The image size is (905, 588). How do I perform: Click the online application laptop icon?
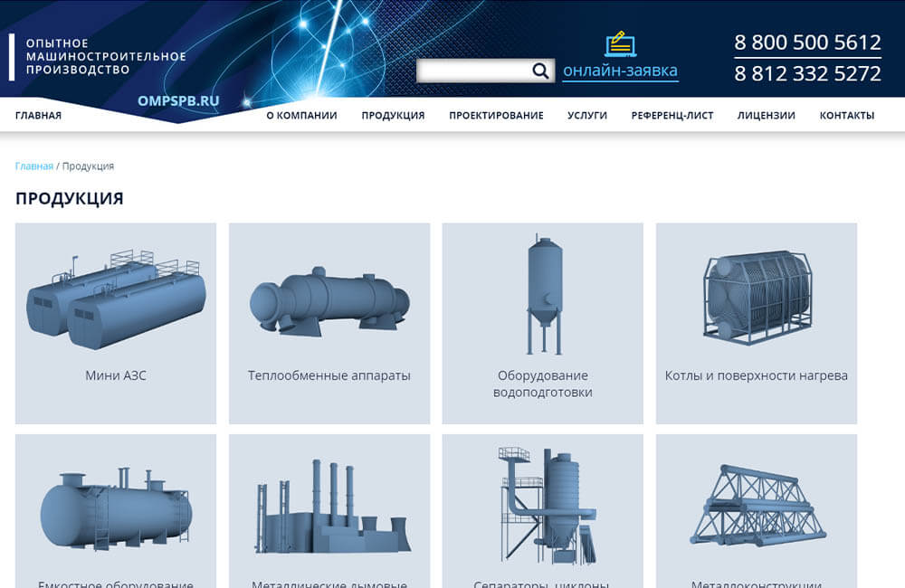pyautogui.click(x=620, y=44)
